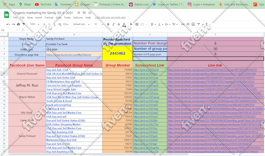Screen dimensions: 265x156
Task: Move the document to a folder
Action: [x=84, y=13]
